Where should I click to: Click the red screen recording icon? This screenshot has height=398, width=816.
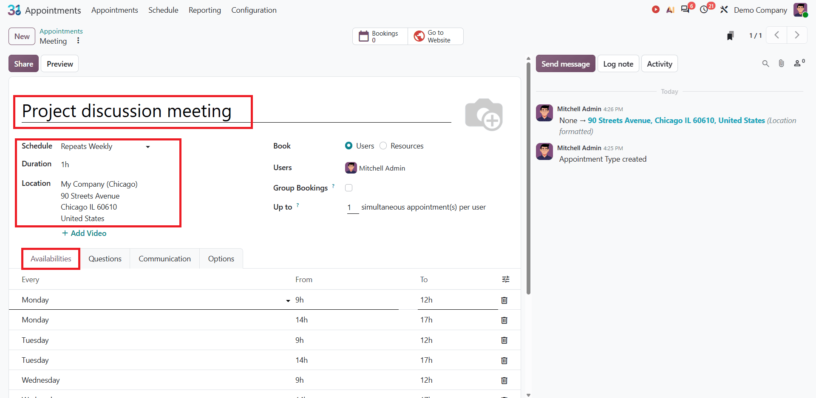click(x=656, y=9)
